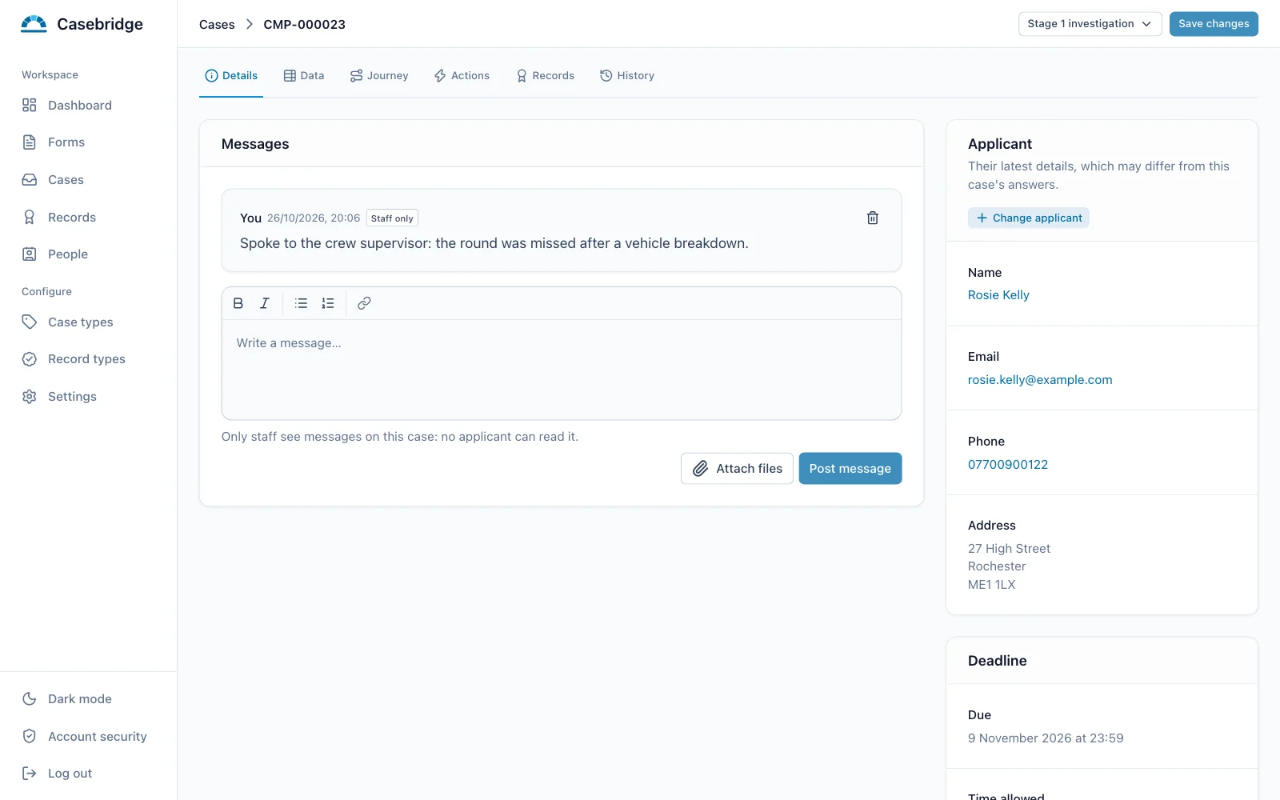The width and height of the screenshot is (1280, 800).
Task: Click into the Write a message field
Action: 562,370
